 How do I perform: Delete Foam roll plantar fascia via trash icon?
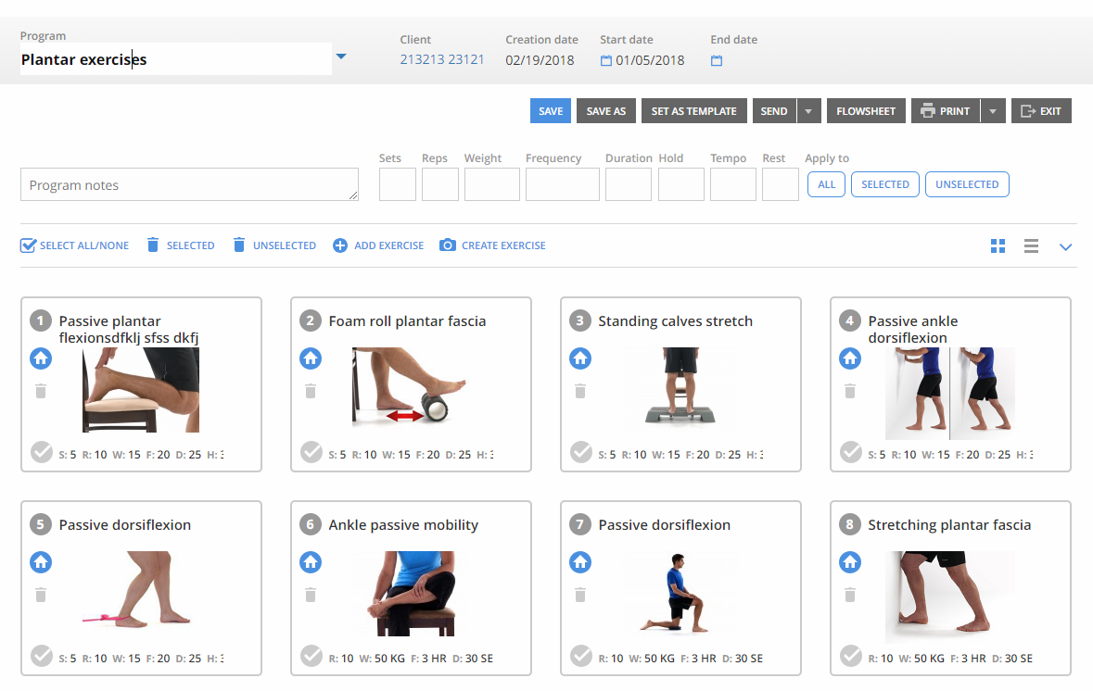(311, 392)
